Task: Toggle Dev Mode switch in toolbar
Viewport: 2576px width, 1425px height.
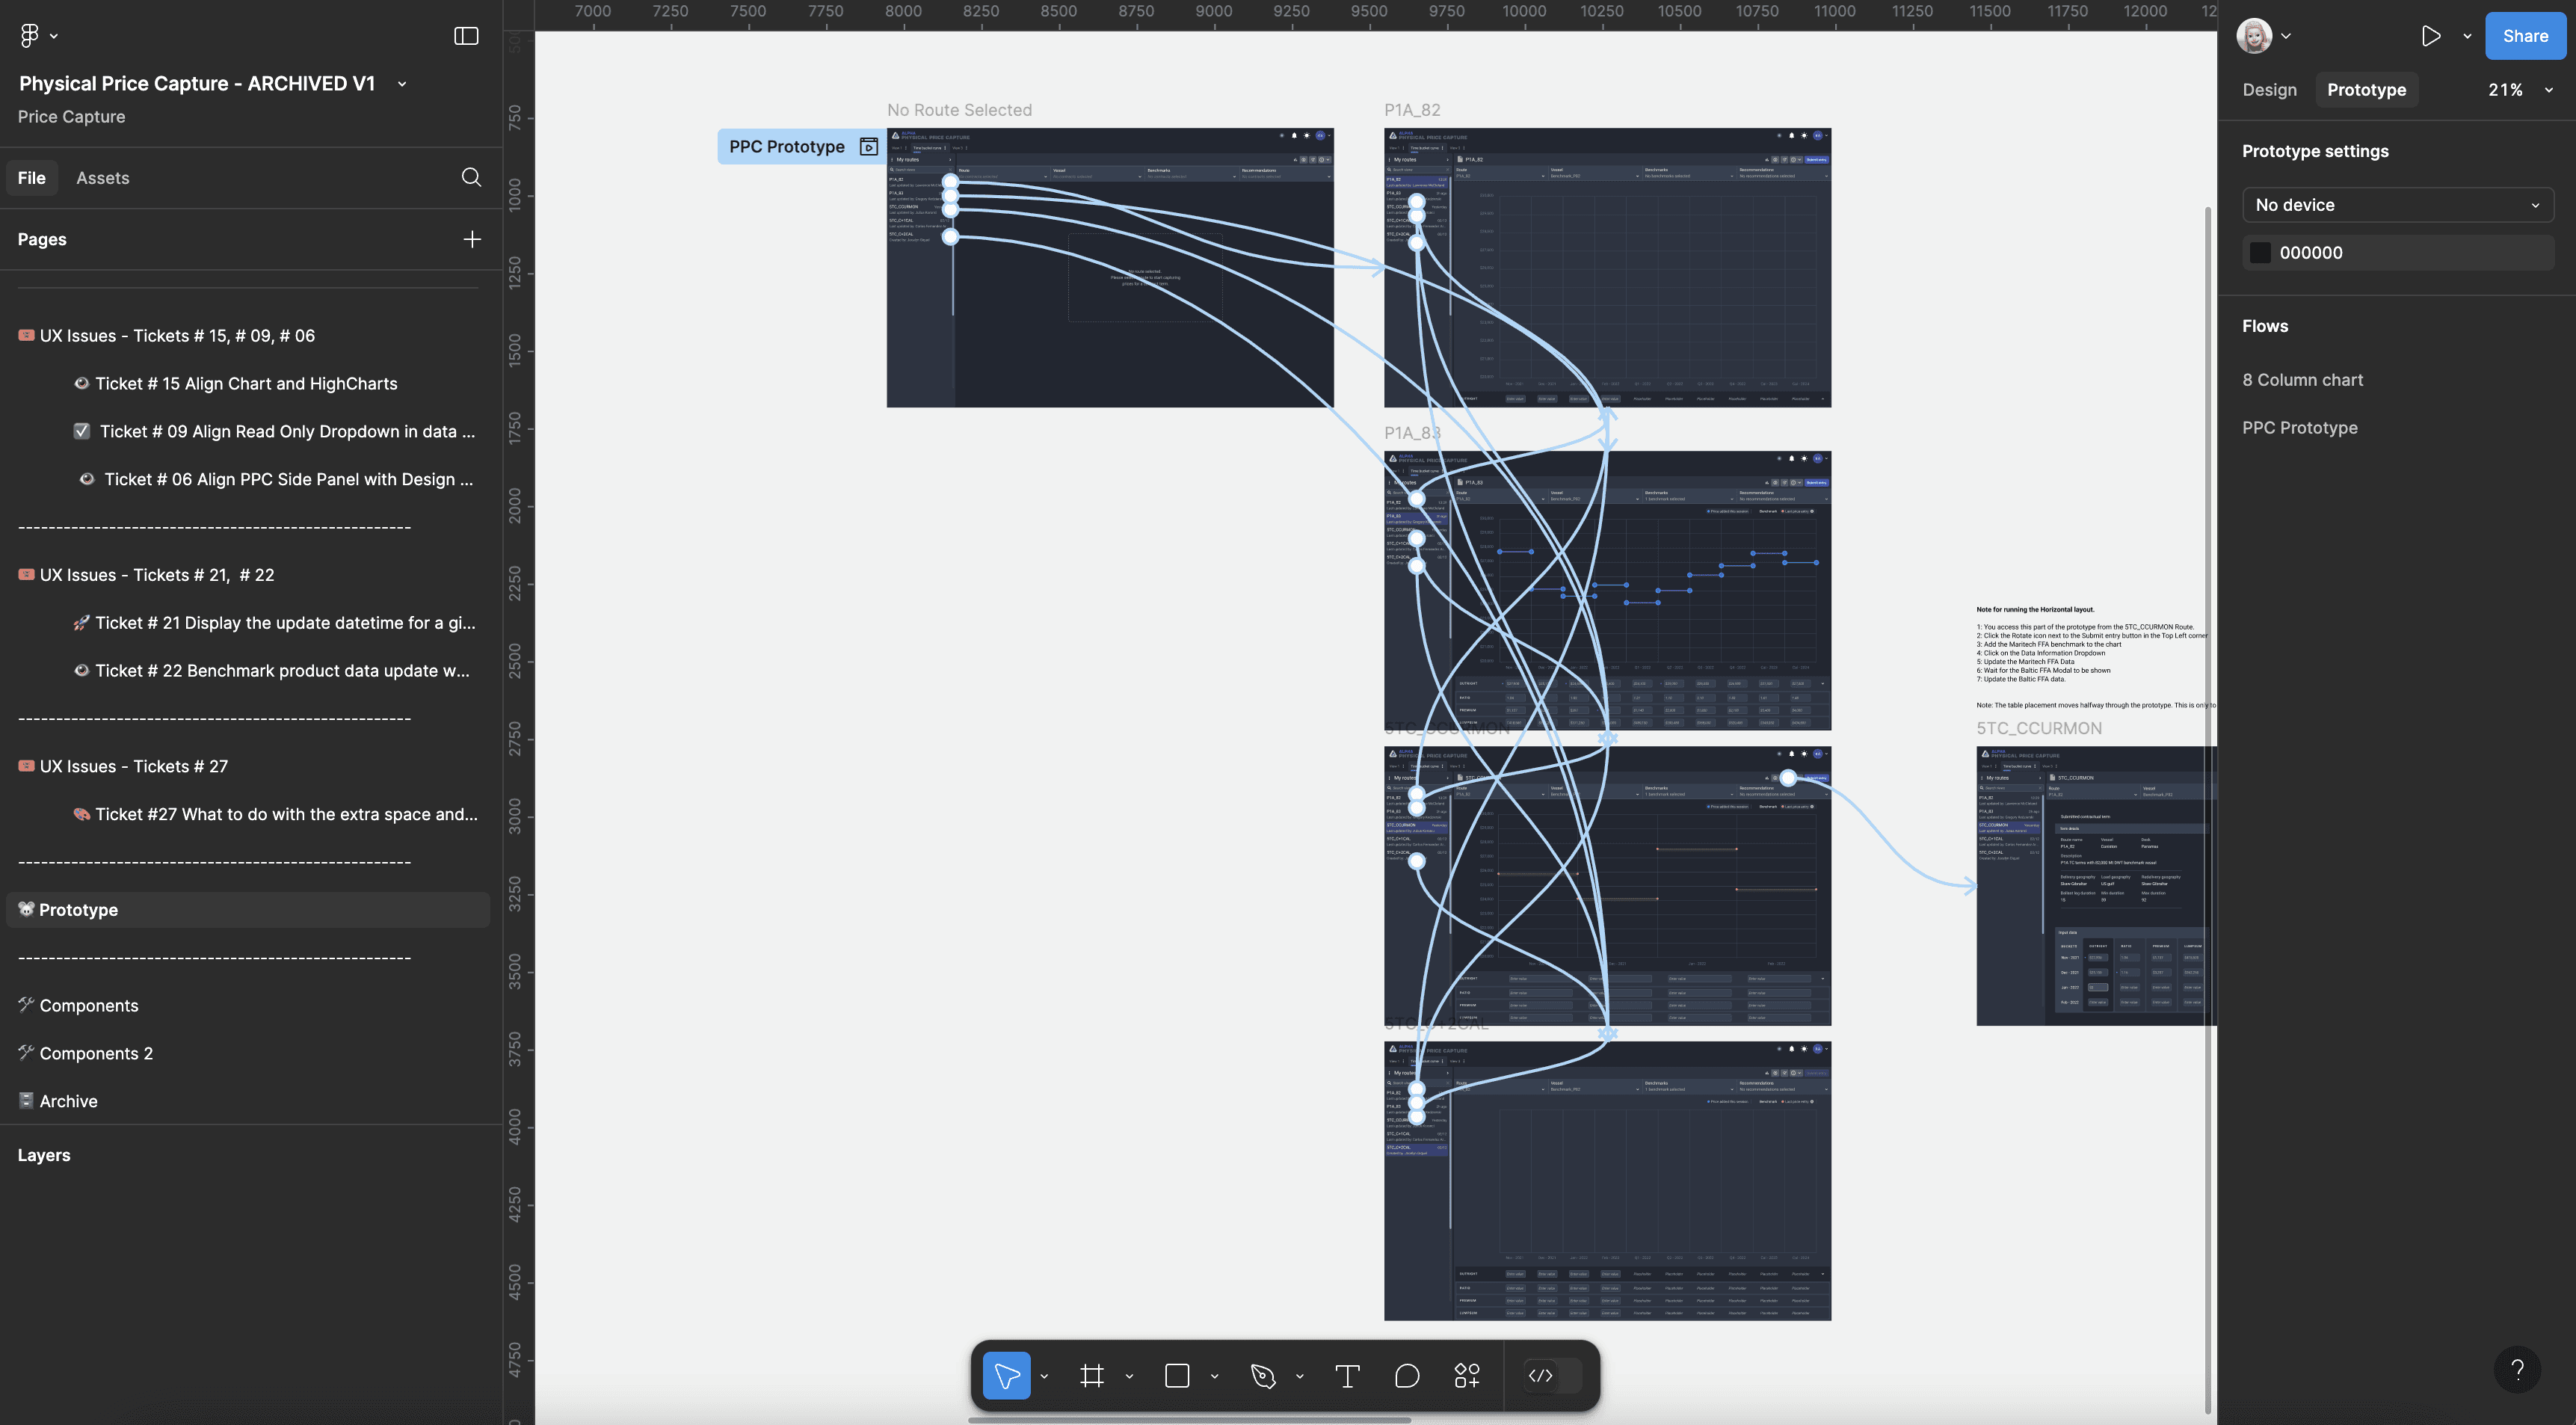Action: 1551,1376
